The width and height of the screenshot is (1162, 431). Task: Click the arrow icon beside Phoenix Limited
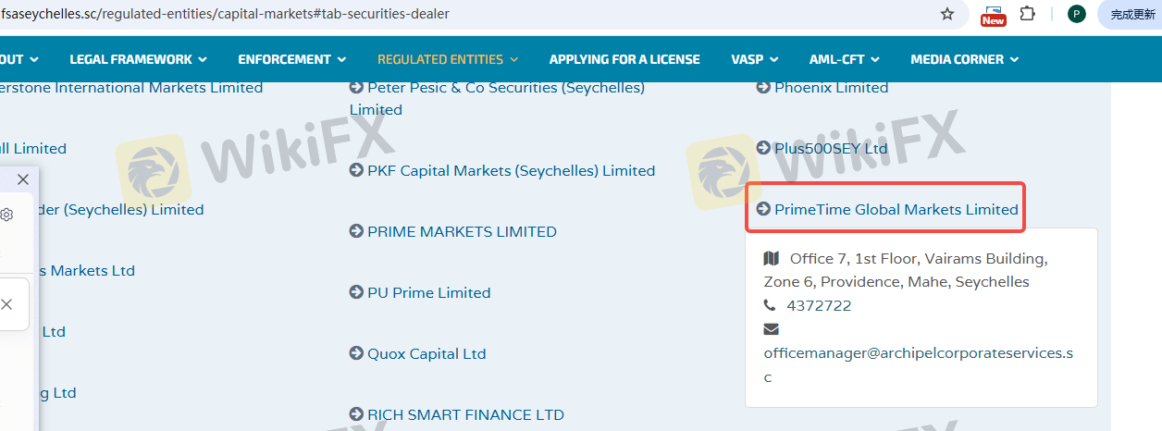tap(763, 87)
